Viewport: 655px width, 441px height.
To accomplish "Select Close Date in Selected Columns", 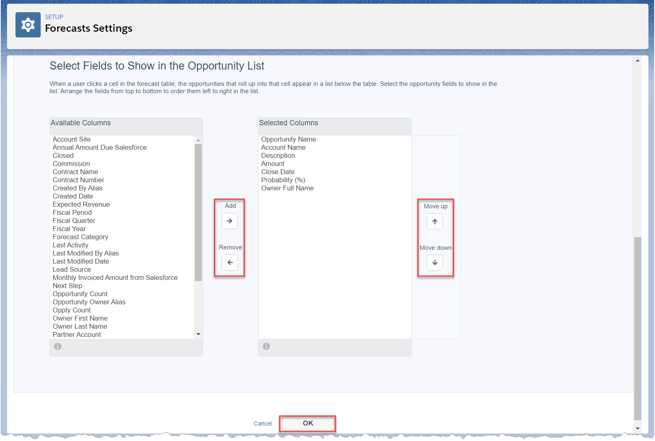I will pos(277,172).
